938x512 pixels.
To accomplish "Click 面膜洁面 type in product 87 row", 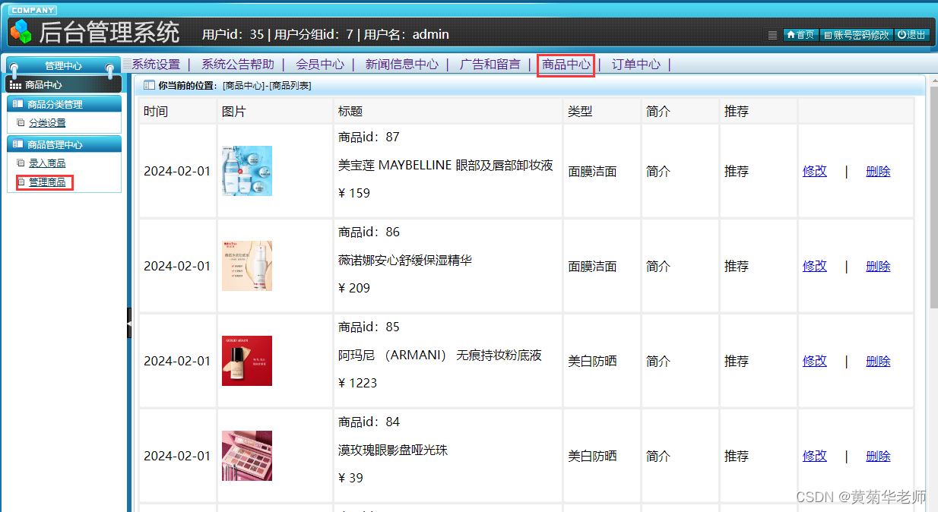I will (592, 172).
